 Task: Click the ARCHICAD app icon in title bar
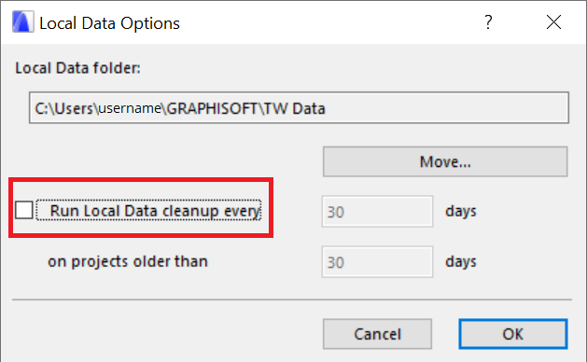click(x=22, y=22)
